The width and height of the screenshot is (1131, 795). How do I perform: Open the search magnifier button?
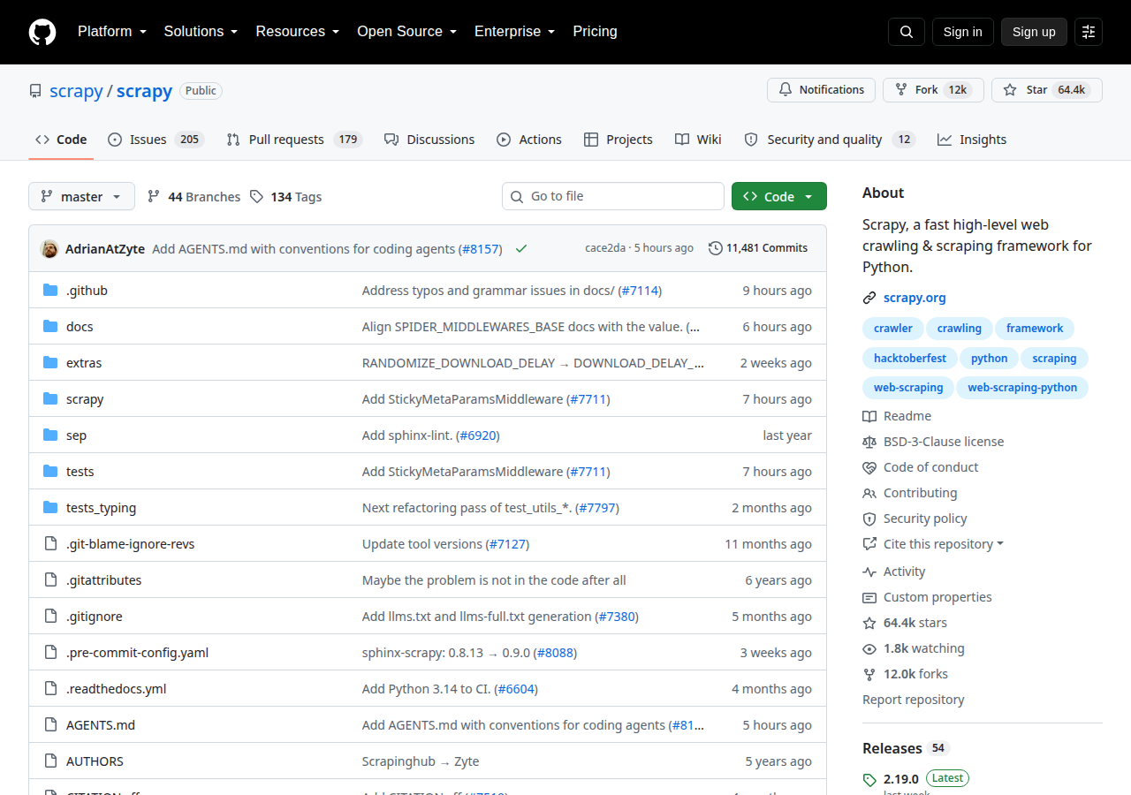tap(907, 32)
